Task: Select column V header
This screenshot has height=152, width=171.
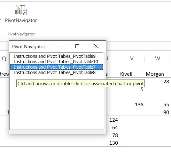Action: [x=132, y=58]
